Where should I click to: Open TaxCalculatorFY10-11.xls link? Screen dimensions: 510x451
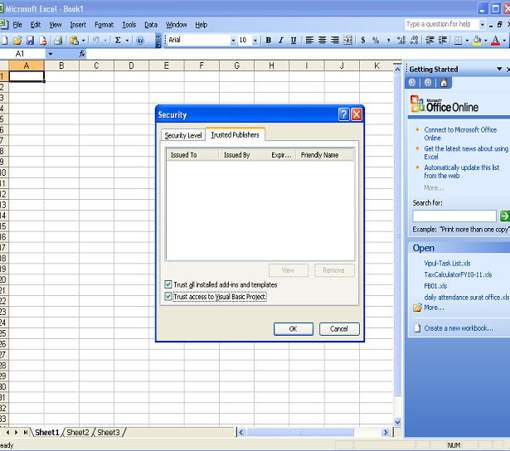(x=457, y=274)
